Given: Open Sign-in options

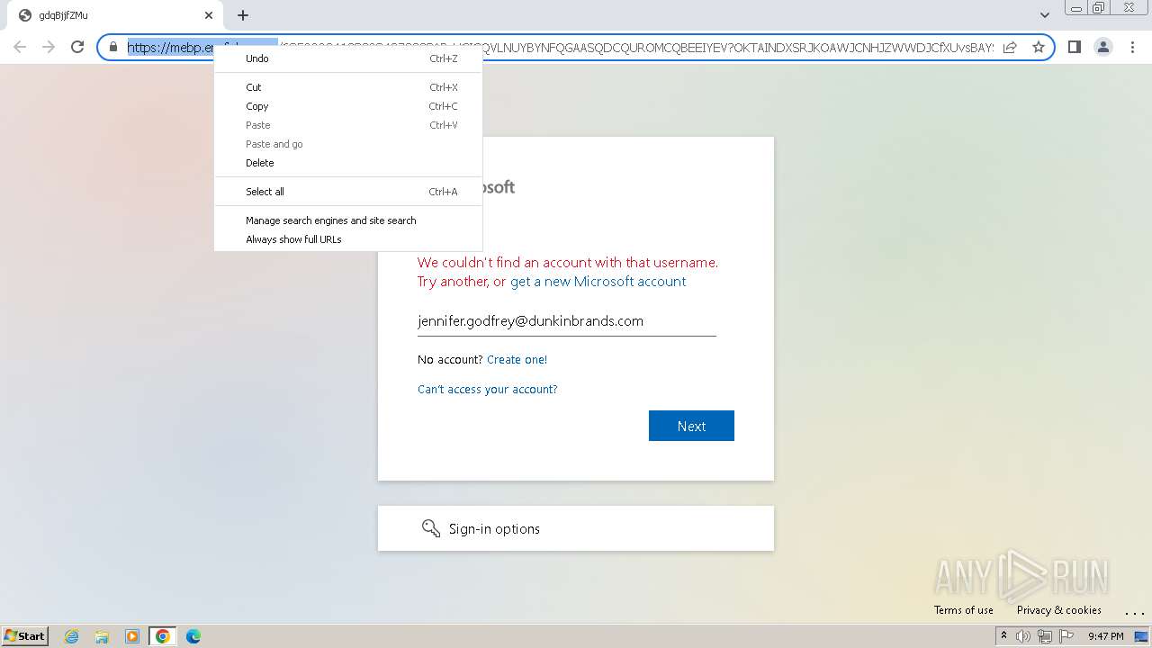Looking at the screenshot, I should 576,528.
